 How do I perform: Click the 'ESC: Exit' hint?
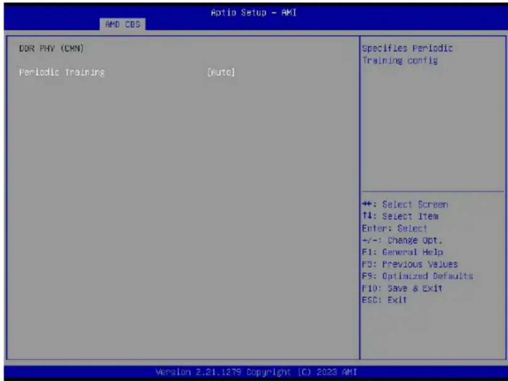click(x=384, y=299)
